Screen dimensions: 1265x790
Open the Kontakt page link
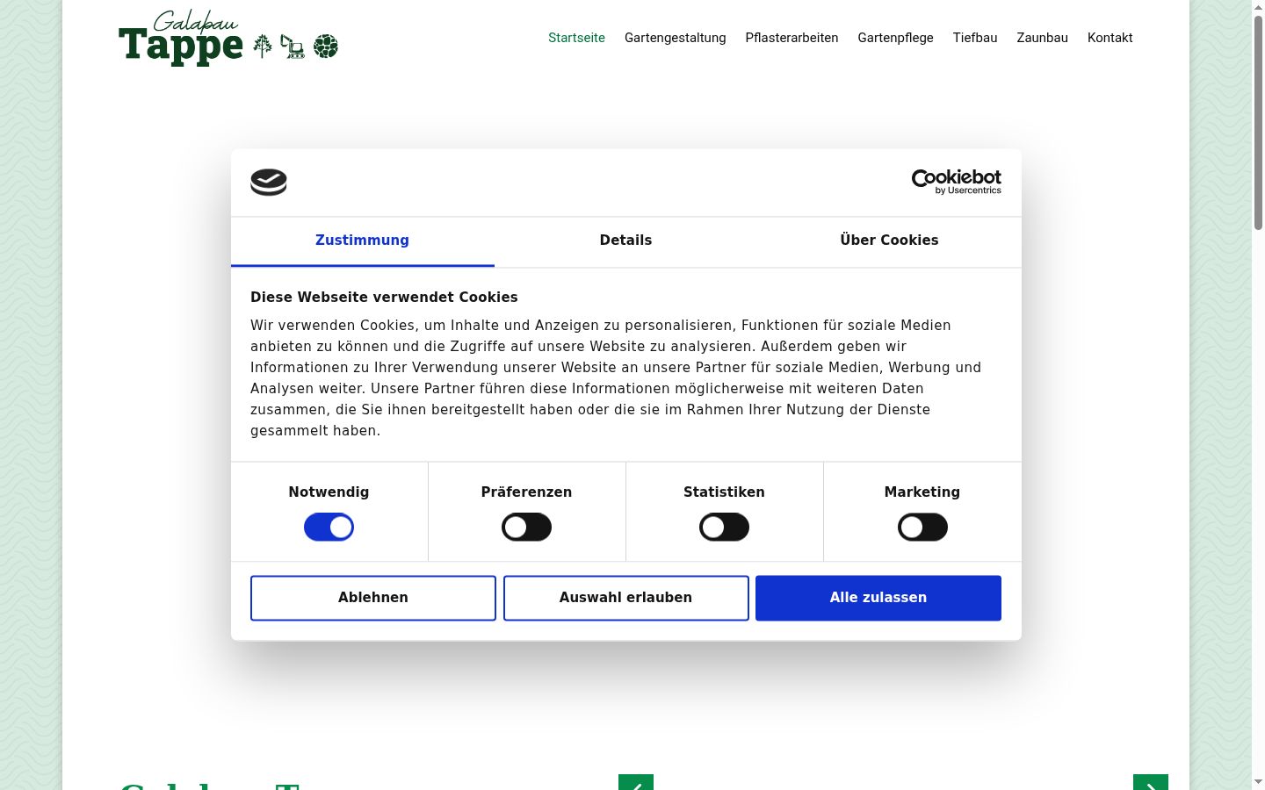point(1110,38)
